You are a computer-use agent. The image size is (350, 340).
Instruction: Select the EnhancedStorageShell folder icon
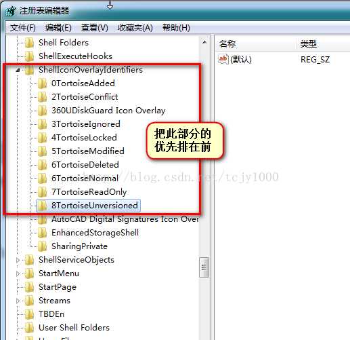click(x=42, y=233)
